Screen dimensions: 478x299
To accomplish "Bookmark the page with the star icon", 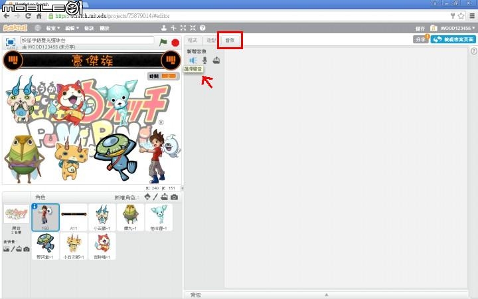I will click(461, 16).
